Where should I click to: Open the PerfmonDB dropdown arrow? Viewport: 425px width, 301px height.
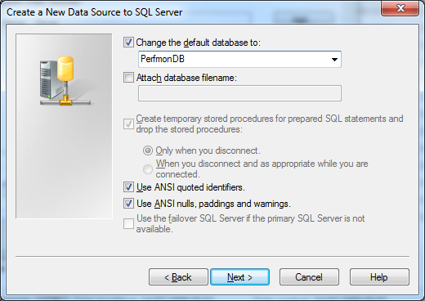click(334, 59)
